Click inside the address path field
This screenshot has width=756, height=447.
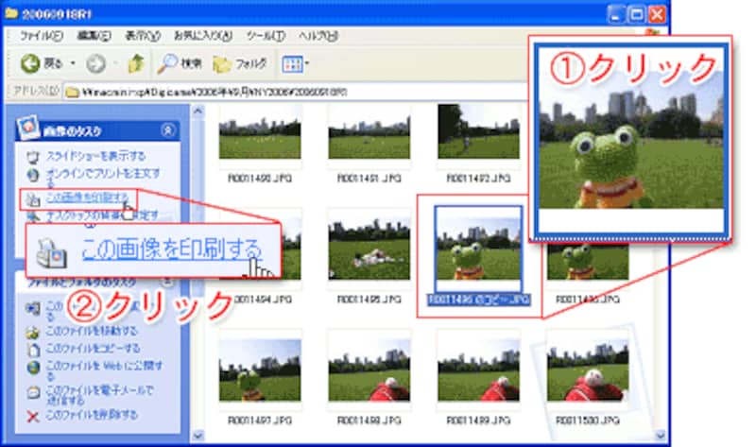pos(294,92)
